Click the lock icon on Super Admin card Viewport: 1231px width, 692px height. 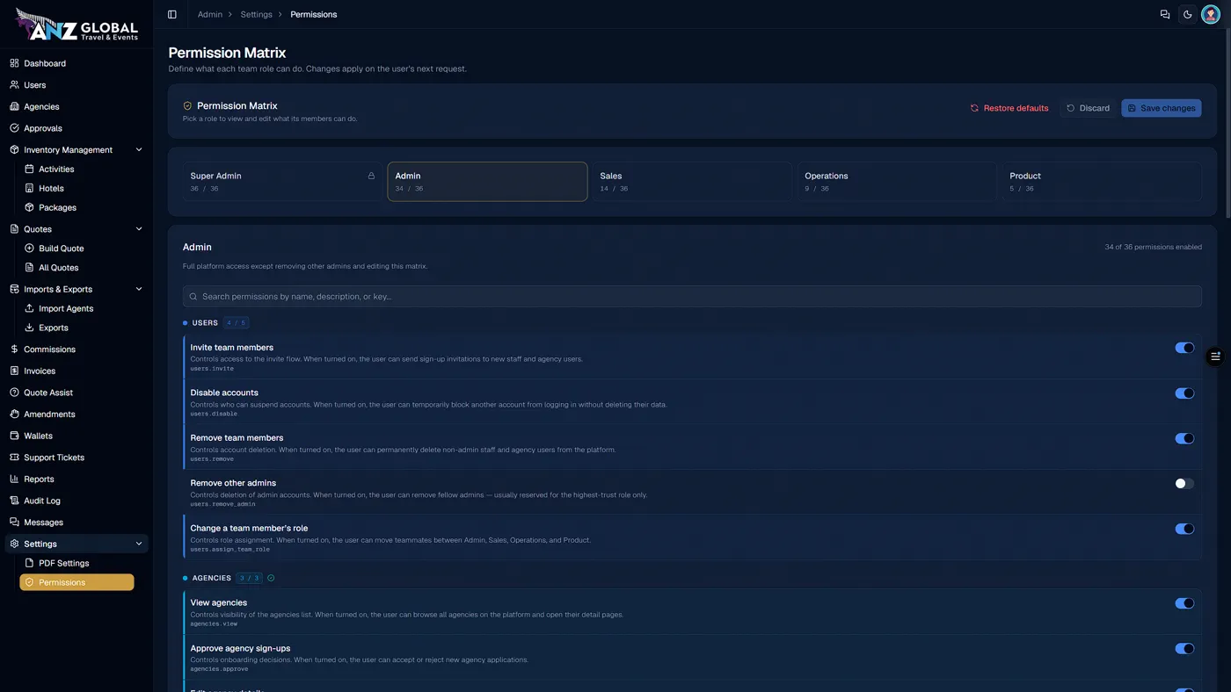tap(371, 176)
